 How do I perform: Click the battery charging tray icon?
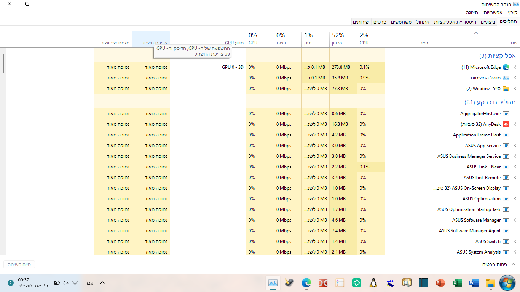(57, 283)
